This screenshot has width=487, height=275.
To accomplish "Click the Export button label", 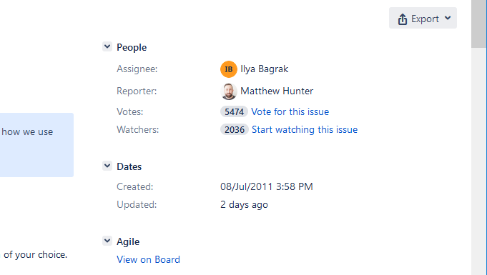I will [425, 19].
